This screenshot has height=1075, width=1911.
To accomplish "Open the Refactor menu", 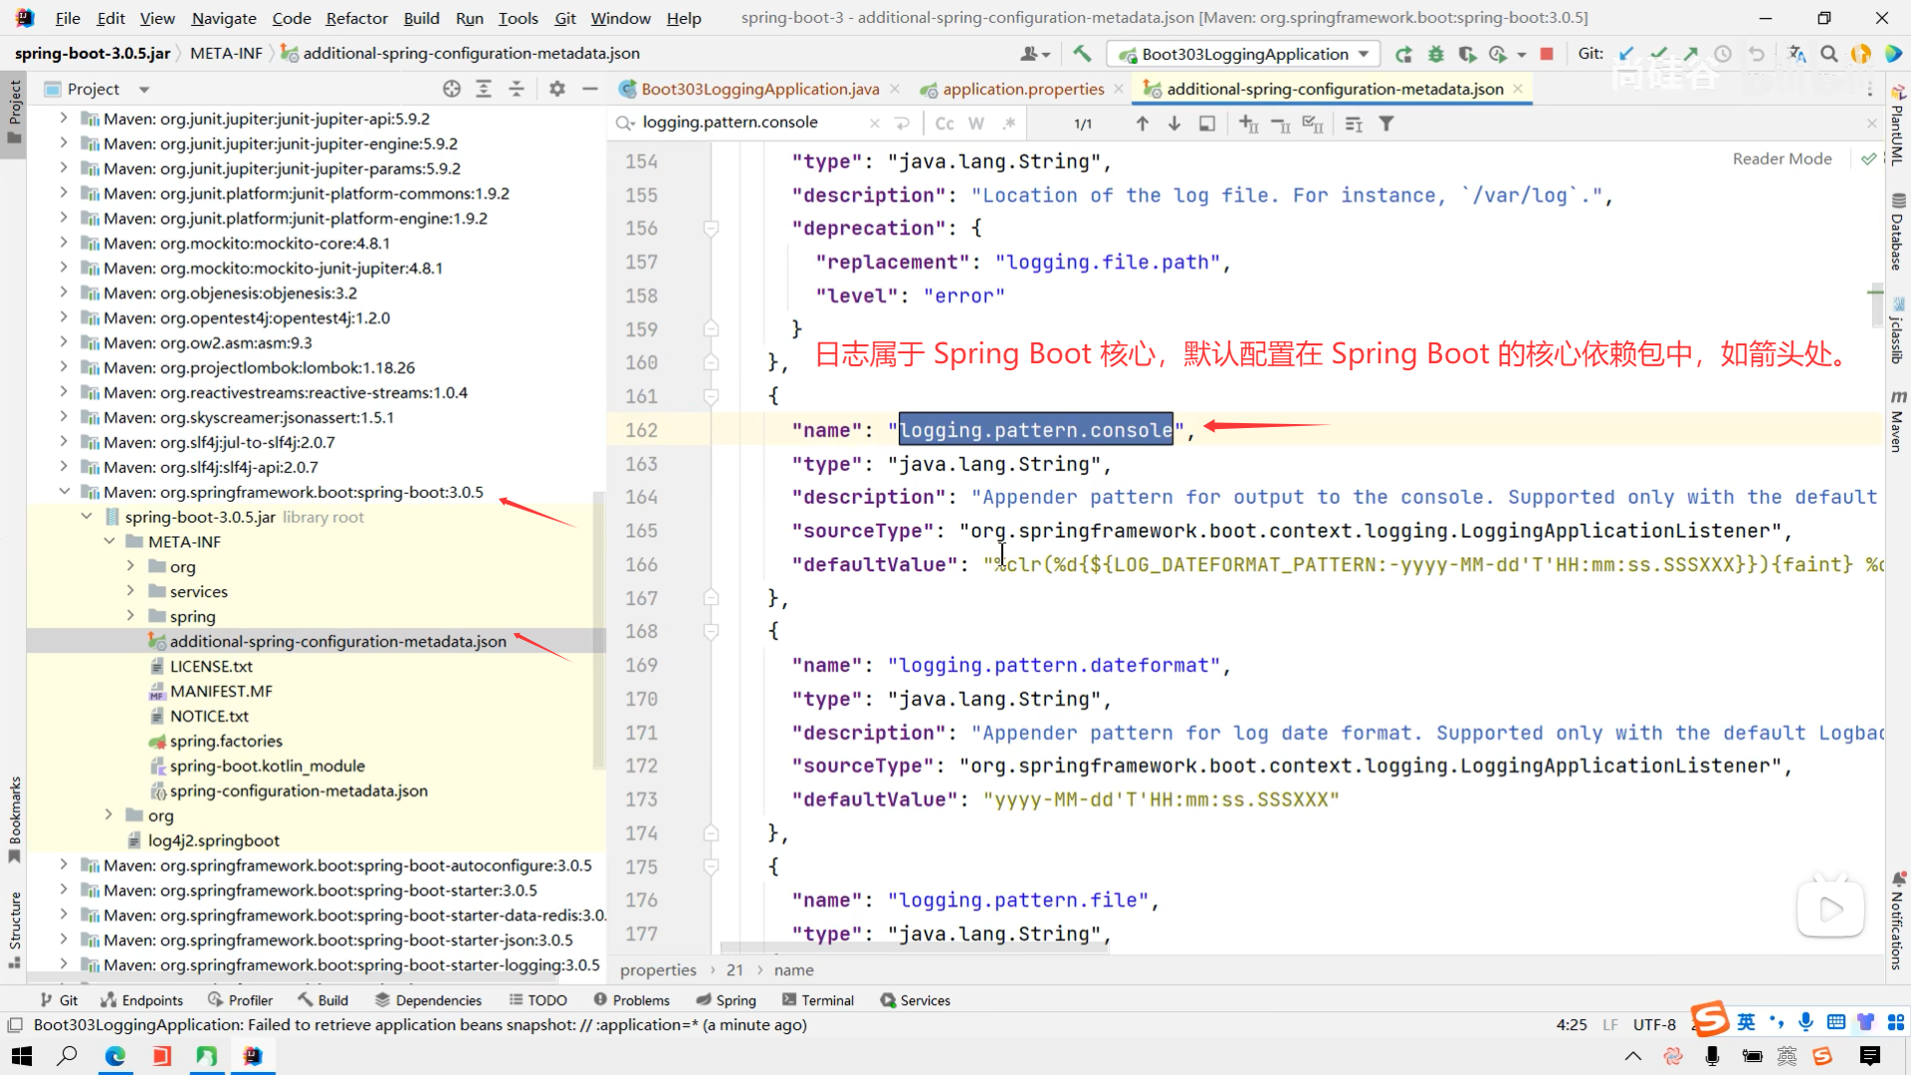I will [356, 18].
